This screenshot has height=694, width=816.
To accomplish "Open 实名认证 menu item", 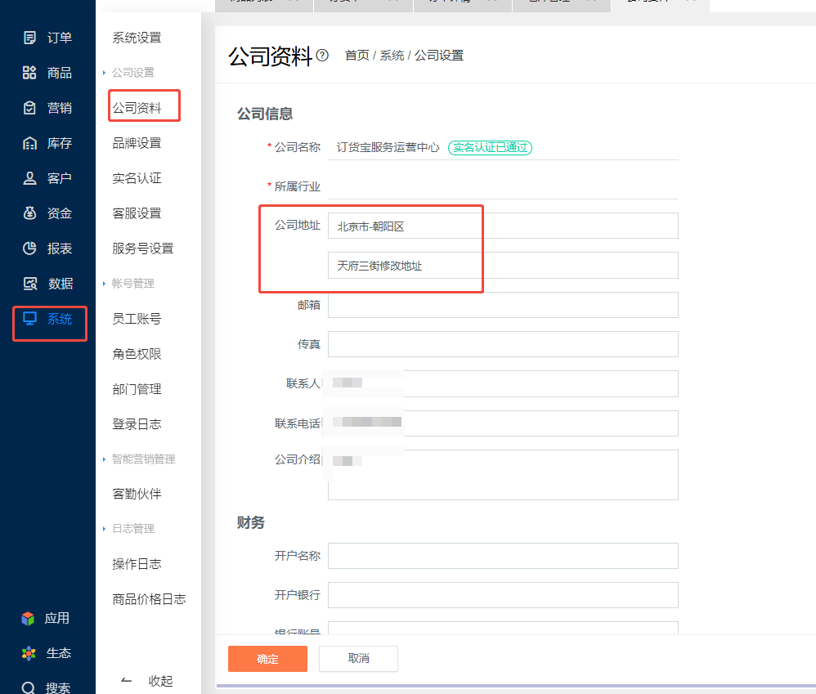I will coord(137,178).
